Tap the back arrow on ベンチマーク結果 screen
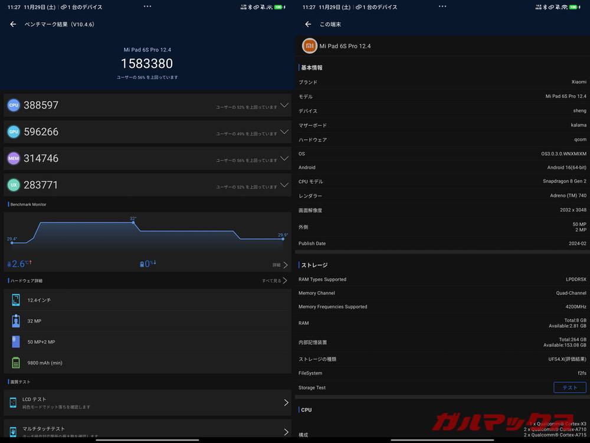This screenshot has height=443, width=590. coord(12,24)
